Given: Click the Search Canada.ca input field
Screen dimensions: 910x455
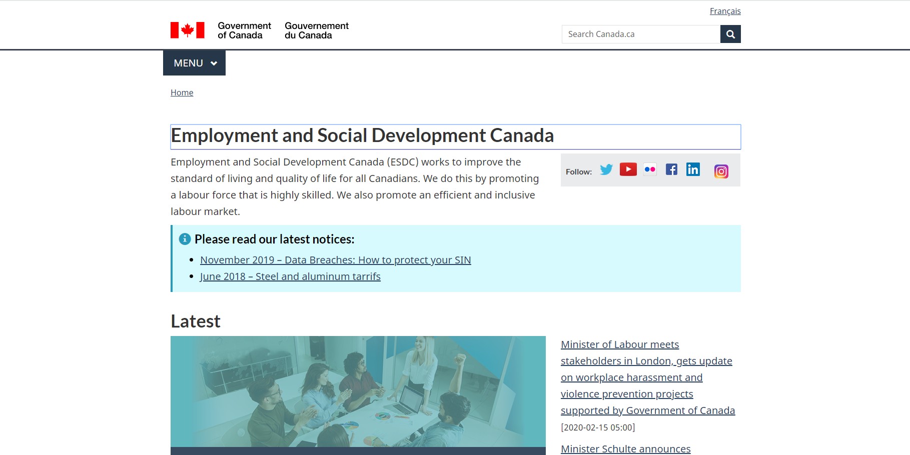Looking at the screenshot, I should click(641, 34).
